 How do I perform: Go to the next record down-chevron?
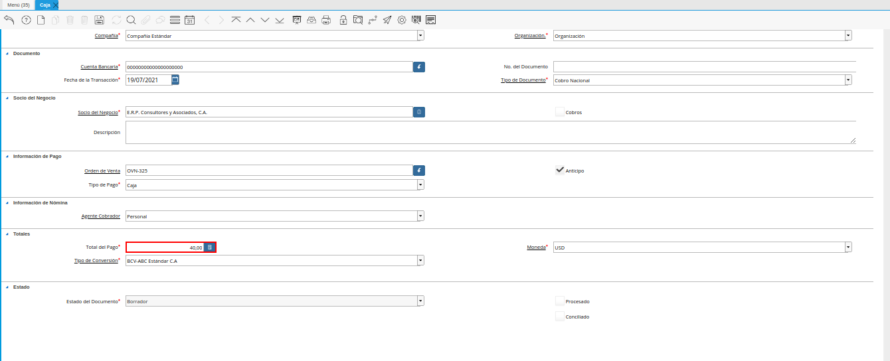pos(265,20)
